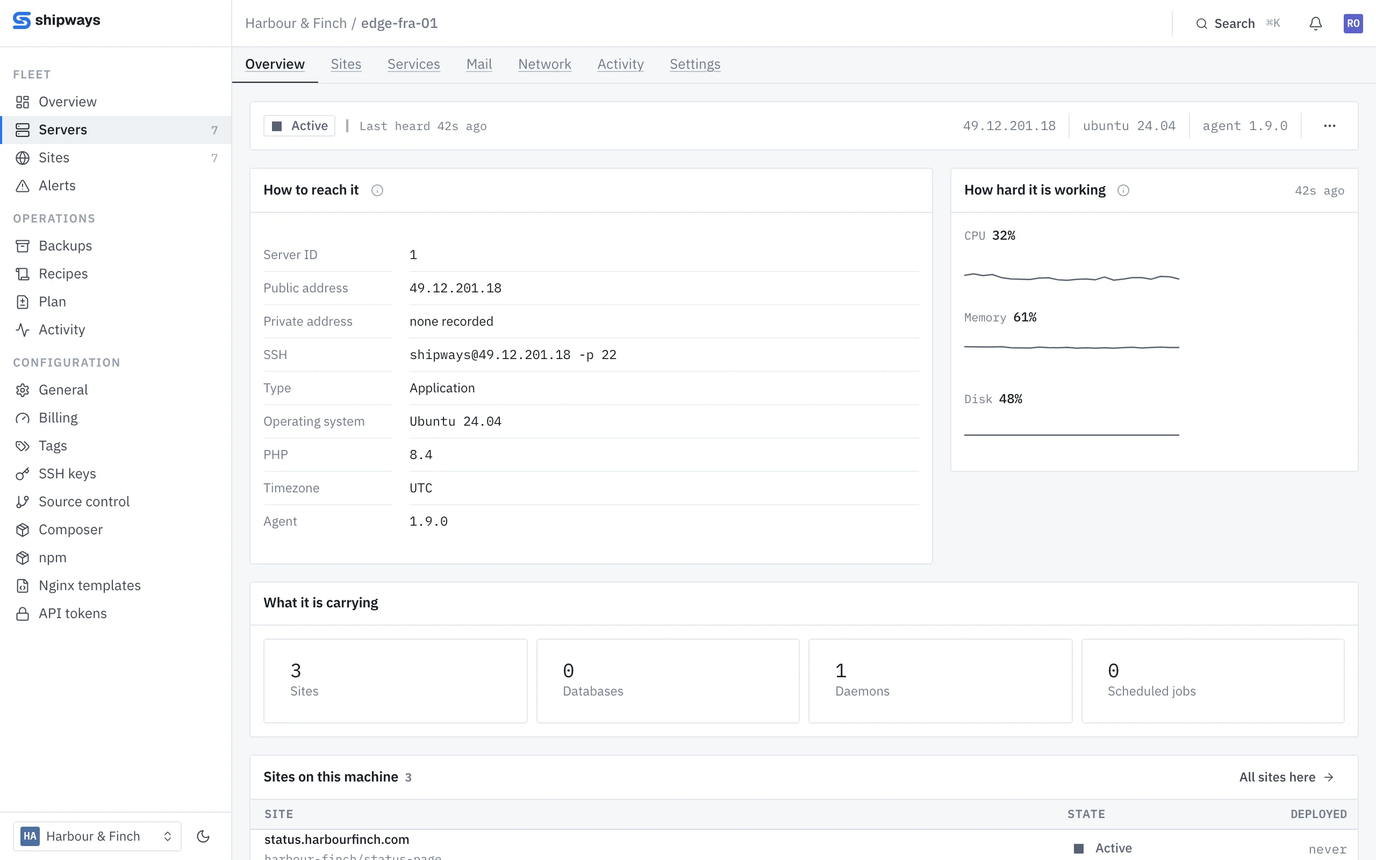Open General configuration settings
This screenshot has height=860, width=1376.
pos(116,390)
